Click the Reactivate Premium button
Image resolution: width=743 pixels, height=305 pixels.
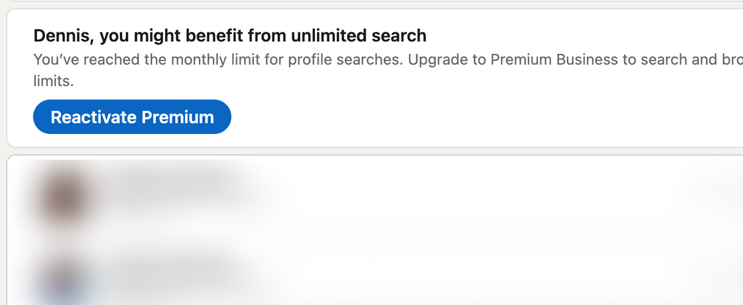132,117
